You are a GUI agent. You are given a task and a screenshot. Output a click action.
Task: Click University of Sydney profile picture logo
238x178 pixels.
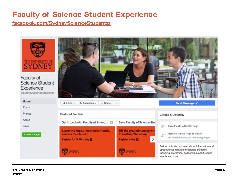click(38, 55)
